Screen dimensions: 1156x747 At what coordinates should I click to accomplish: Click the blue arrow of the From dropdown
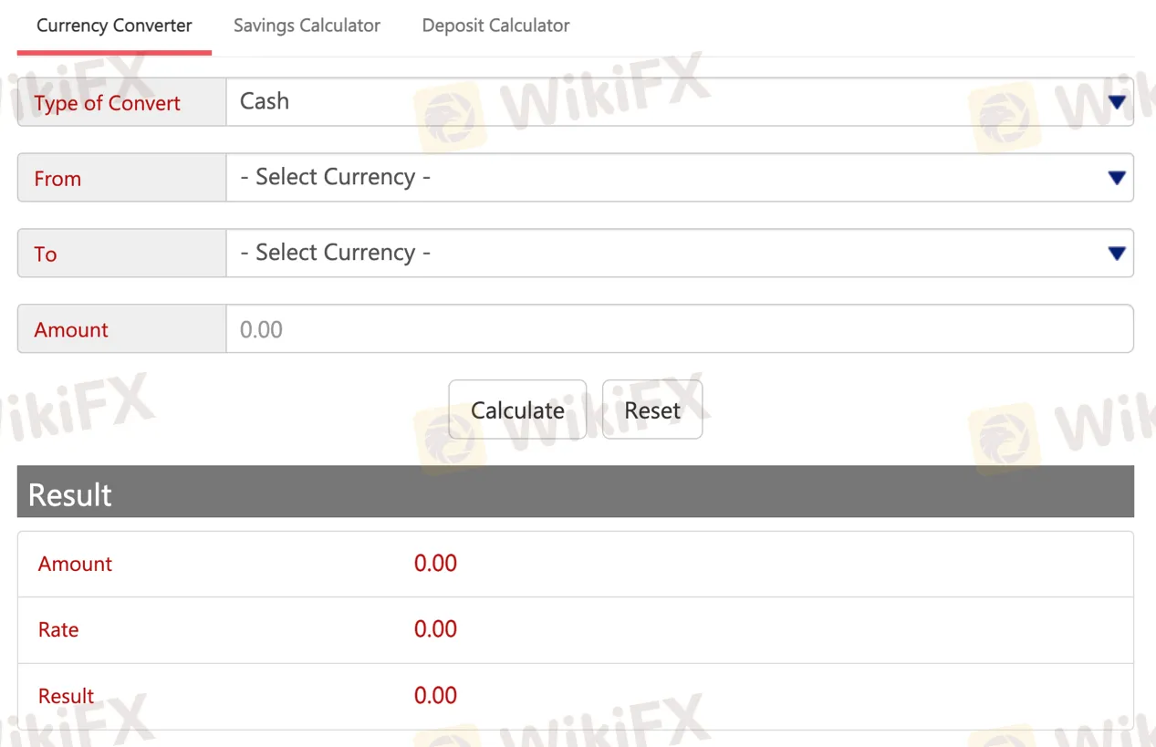tap(1116, 179)
